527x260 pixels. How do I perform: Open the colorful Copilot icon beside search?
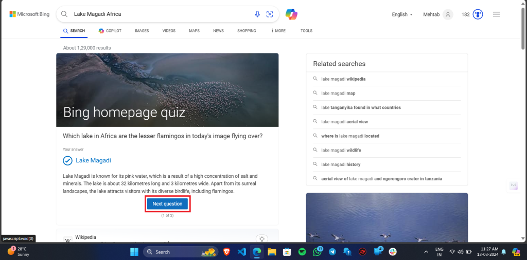click(292, 14)
